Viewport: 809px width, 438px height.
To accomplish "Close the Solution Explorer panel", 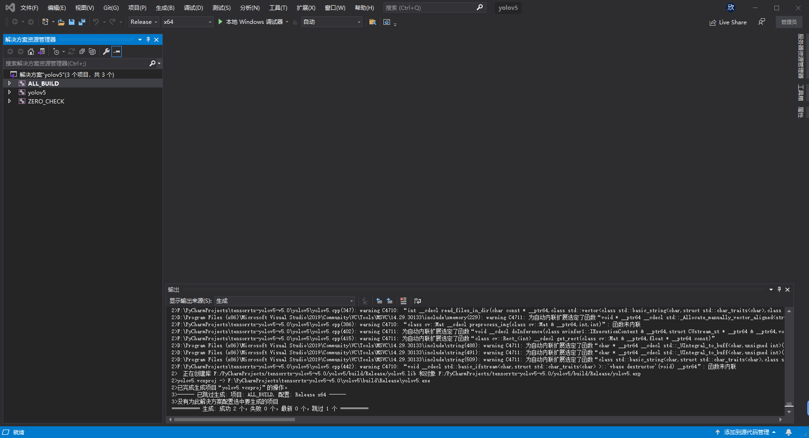I will coord(156,40).
